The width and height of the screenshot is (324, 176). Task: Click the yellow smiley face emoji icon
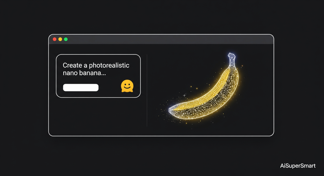[127, 86]
